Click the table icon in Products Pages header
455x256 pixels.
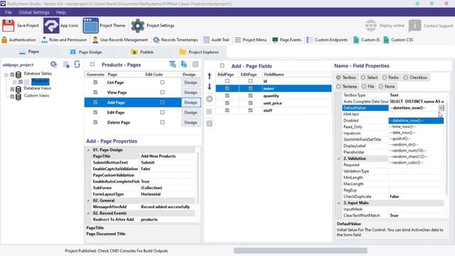pyautogui.click(x=173, y=64)
